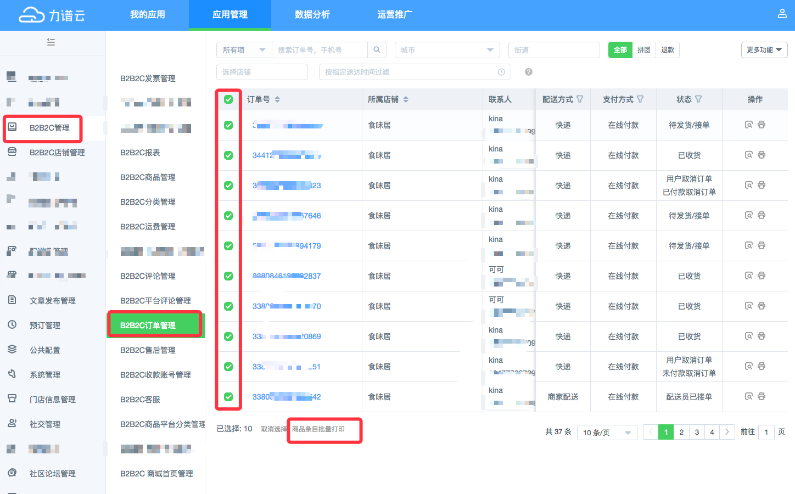The image size is (795, 494).
Task: Sort by 所属店铺 using the sort arrows
Action: [x=406, y=99]
